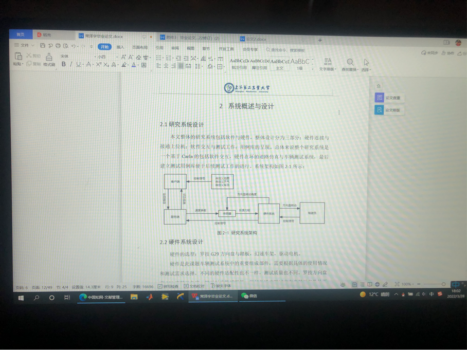Open the 审阅 (Review) ribbon tab

tap(175, 48)
